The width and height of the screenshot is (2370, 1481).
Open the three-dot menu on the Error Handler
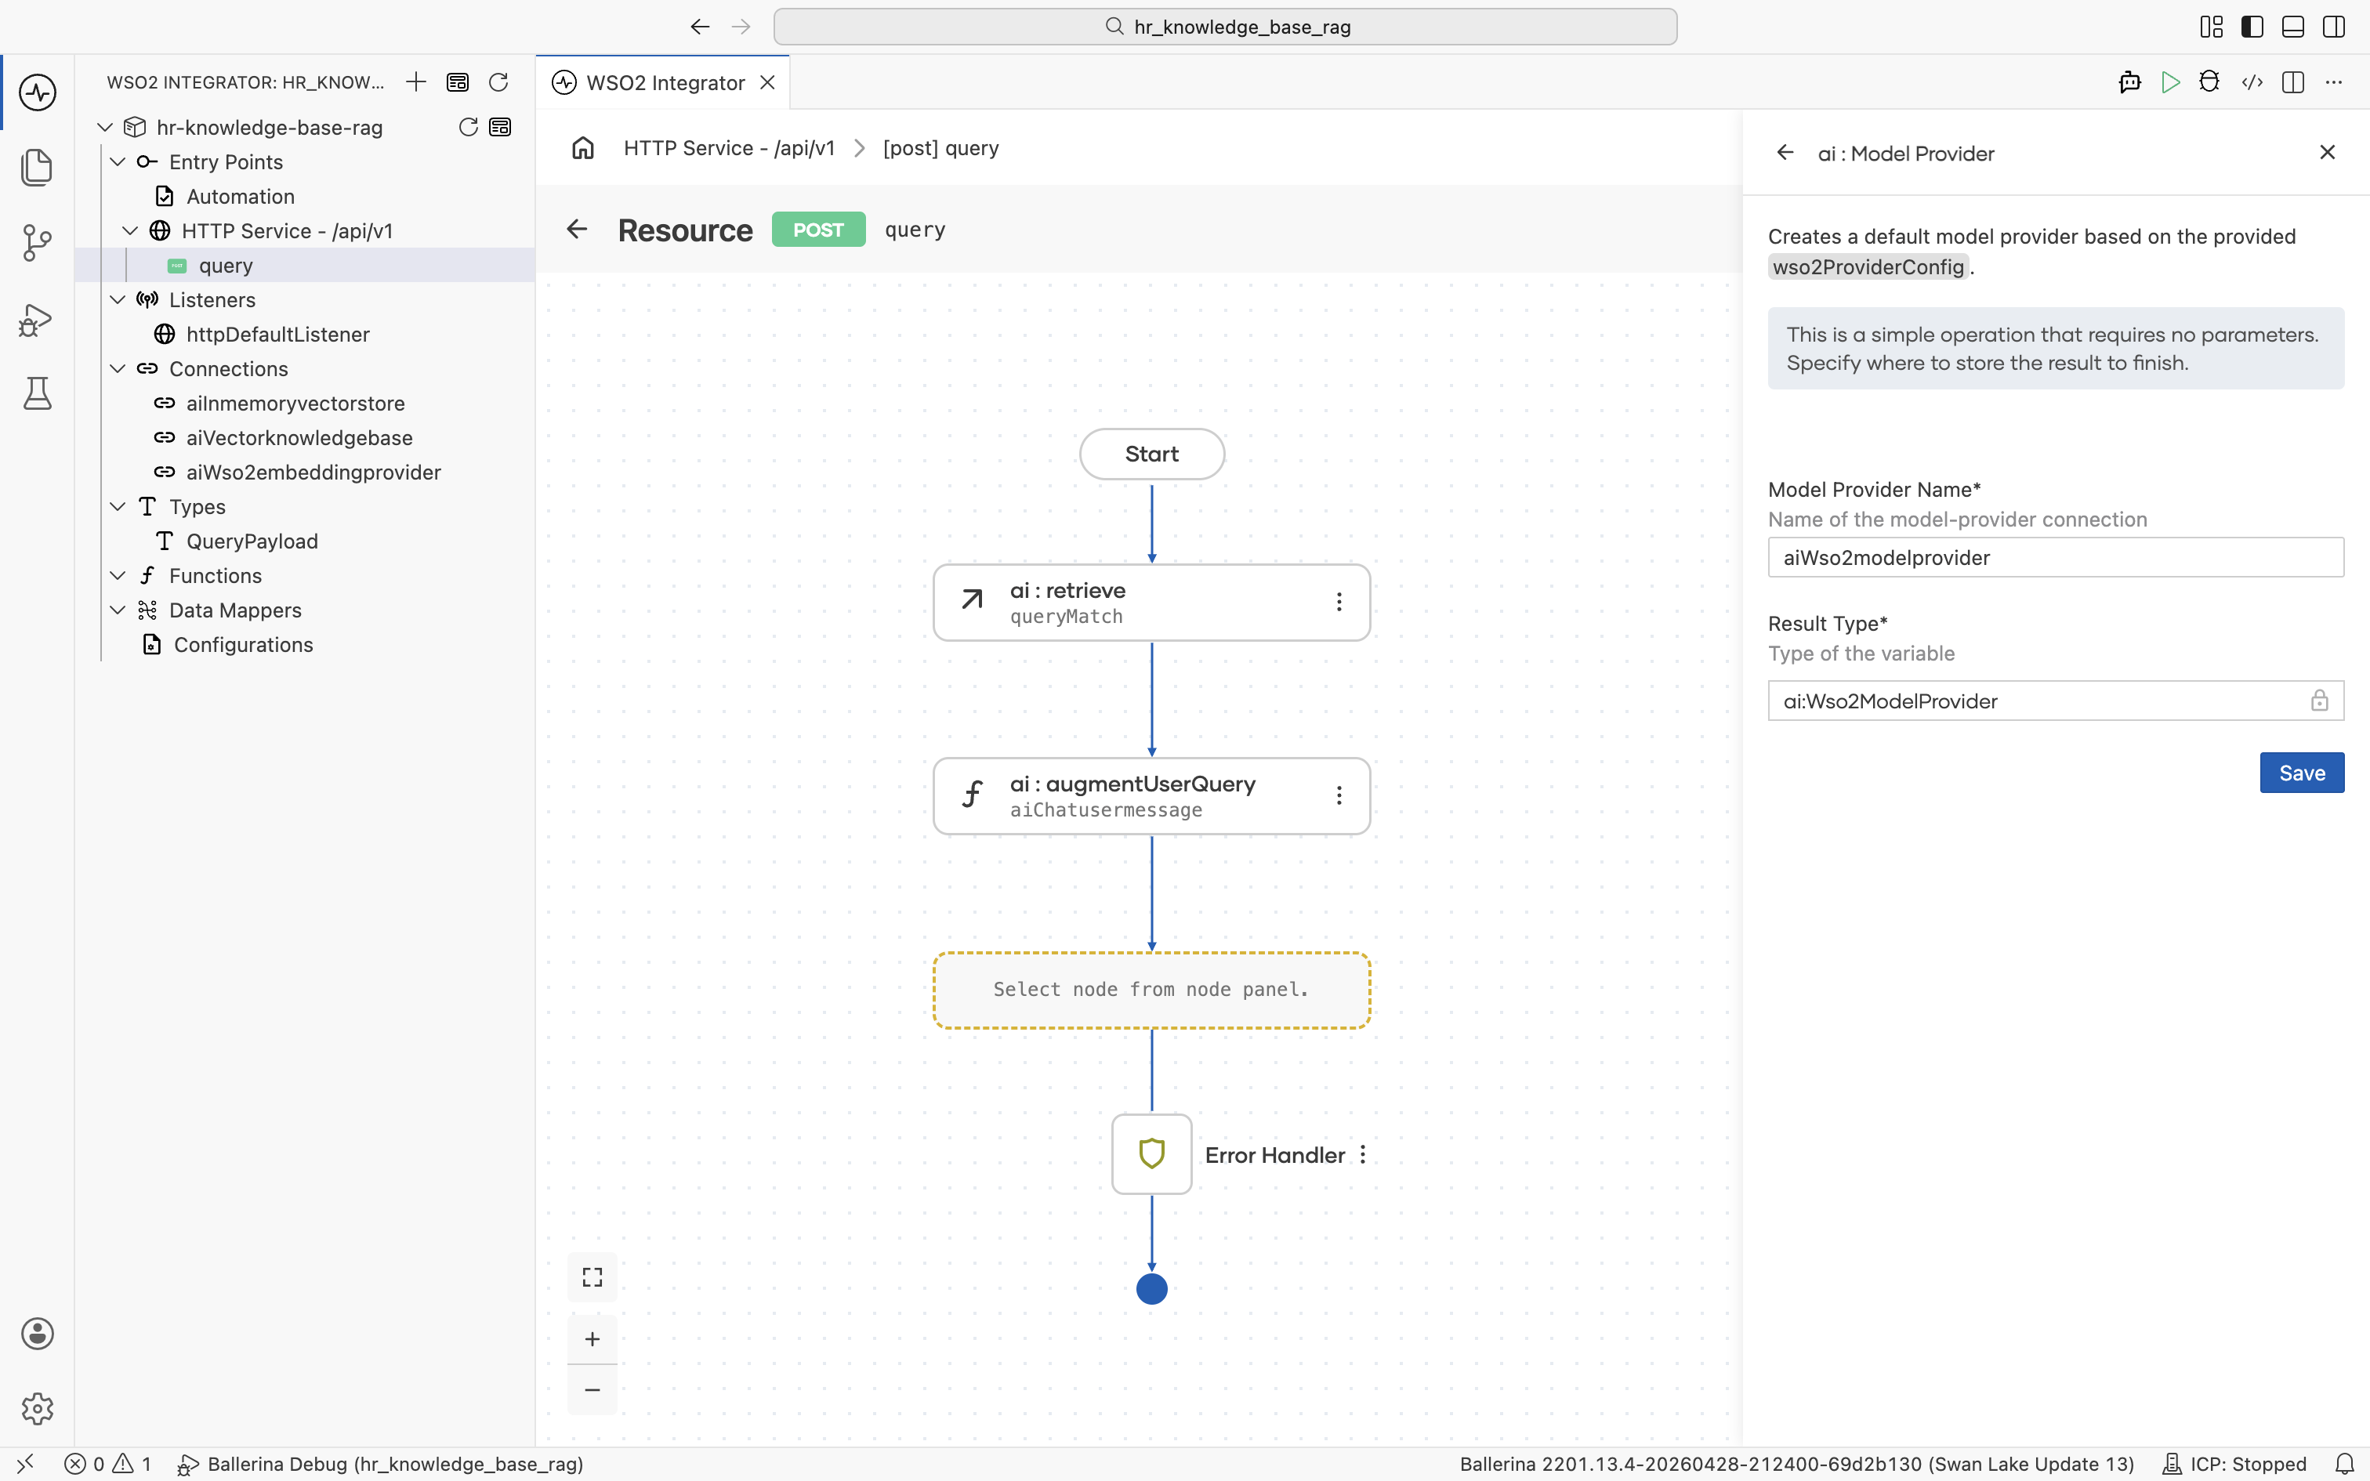coord(1363,1155)
